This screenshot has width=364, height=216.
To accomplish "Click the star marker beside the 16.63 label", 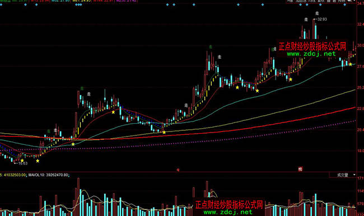I will [22, 160].
